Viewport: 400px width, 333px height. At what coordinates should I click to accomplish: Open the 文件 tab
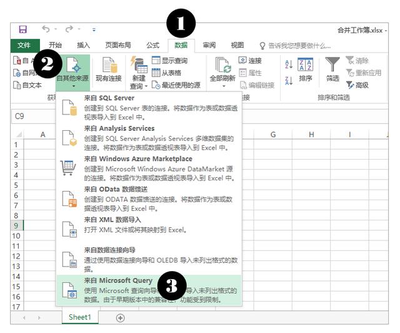pos(24,46)
